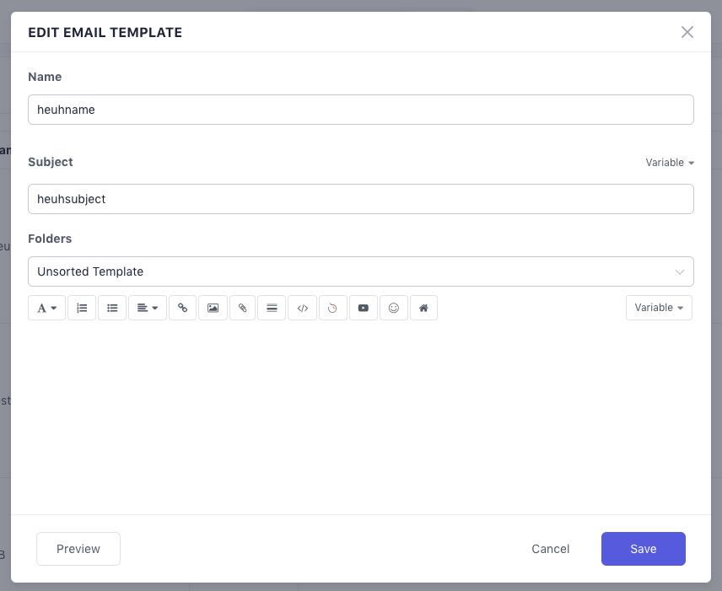
Task: Insert an image into the template
Action: (213, 308)
